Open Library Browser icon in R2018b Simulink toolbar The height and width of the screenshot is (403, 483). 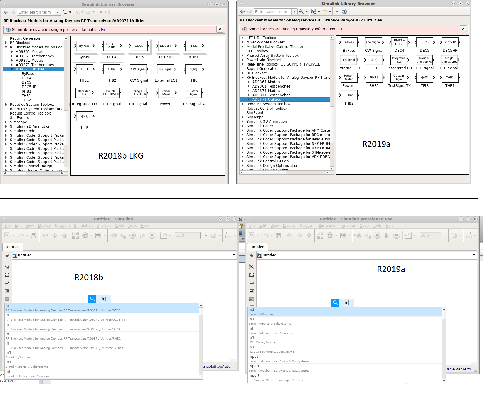(x=76, y=235)
